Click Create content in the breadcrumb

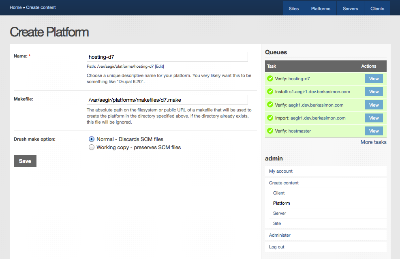[41, 7]
